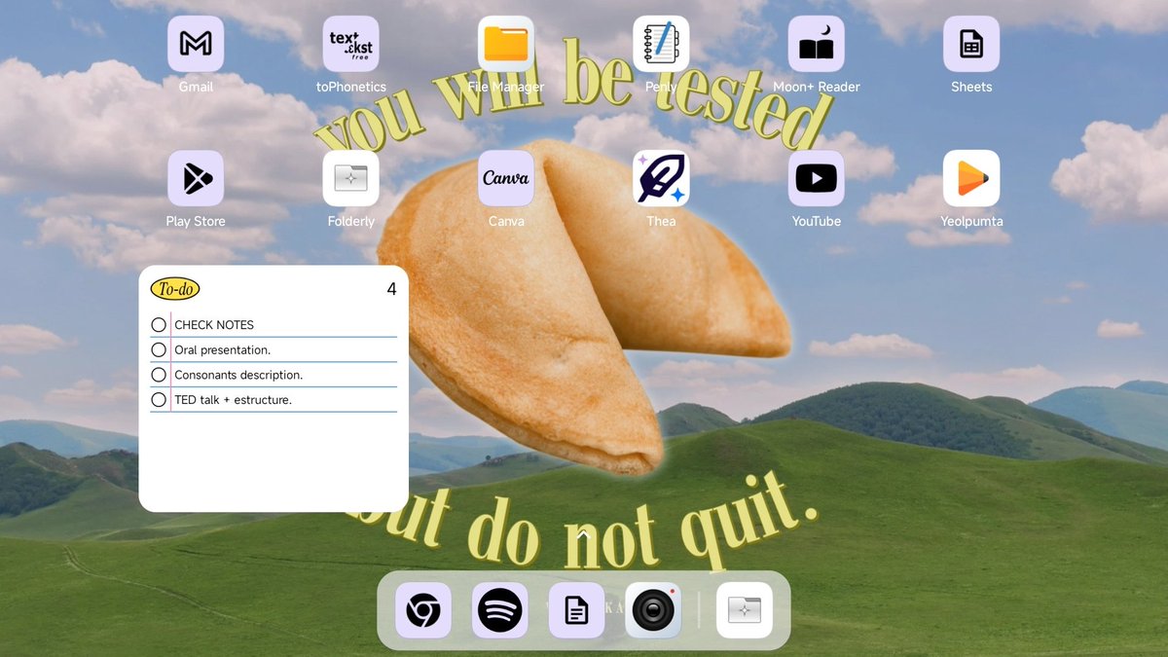The image size is (1168, 657).
Task: Open YouTube
Action: pyautogui.click(x=817, y=178)
